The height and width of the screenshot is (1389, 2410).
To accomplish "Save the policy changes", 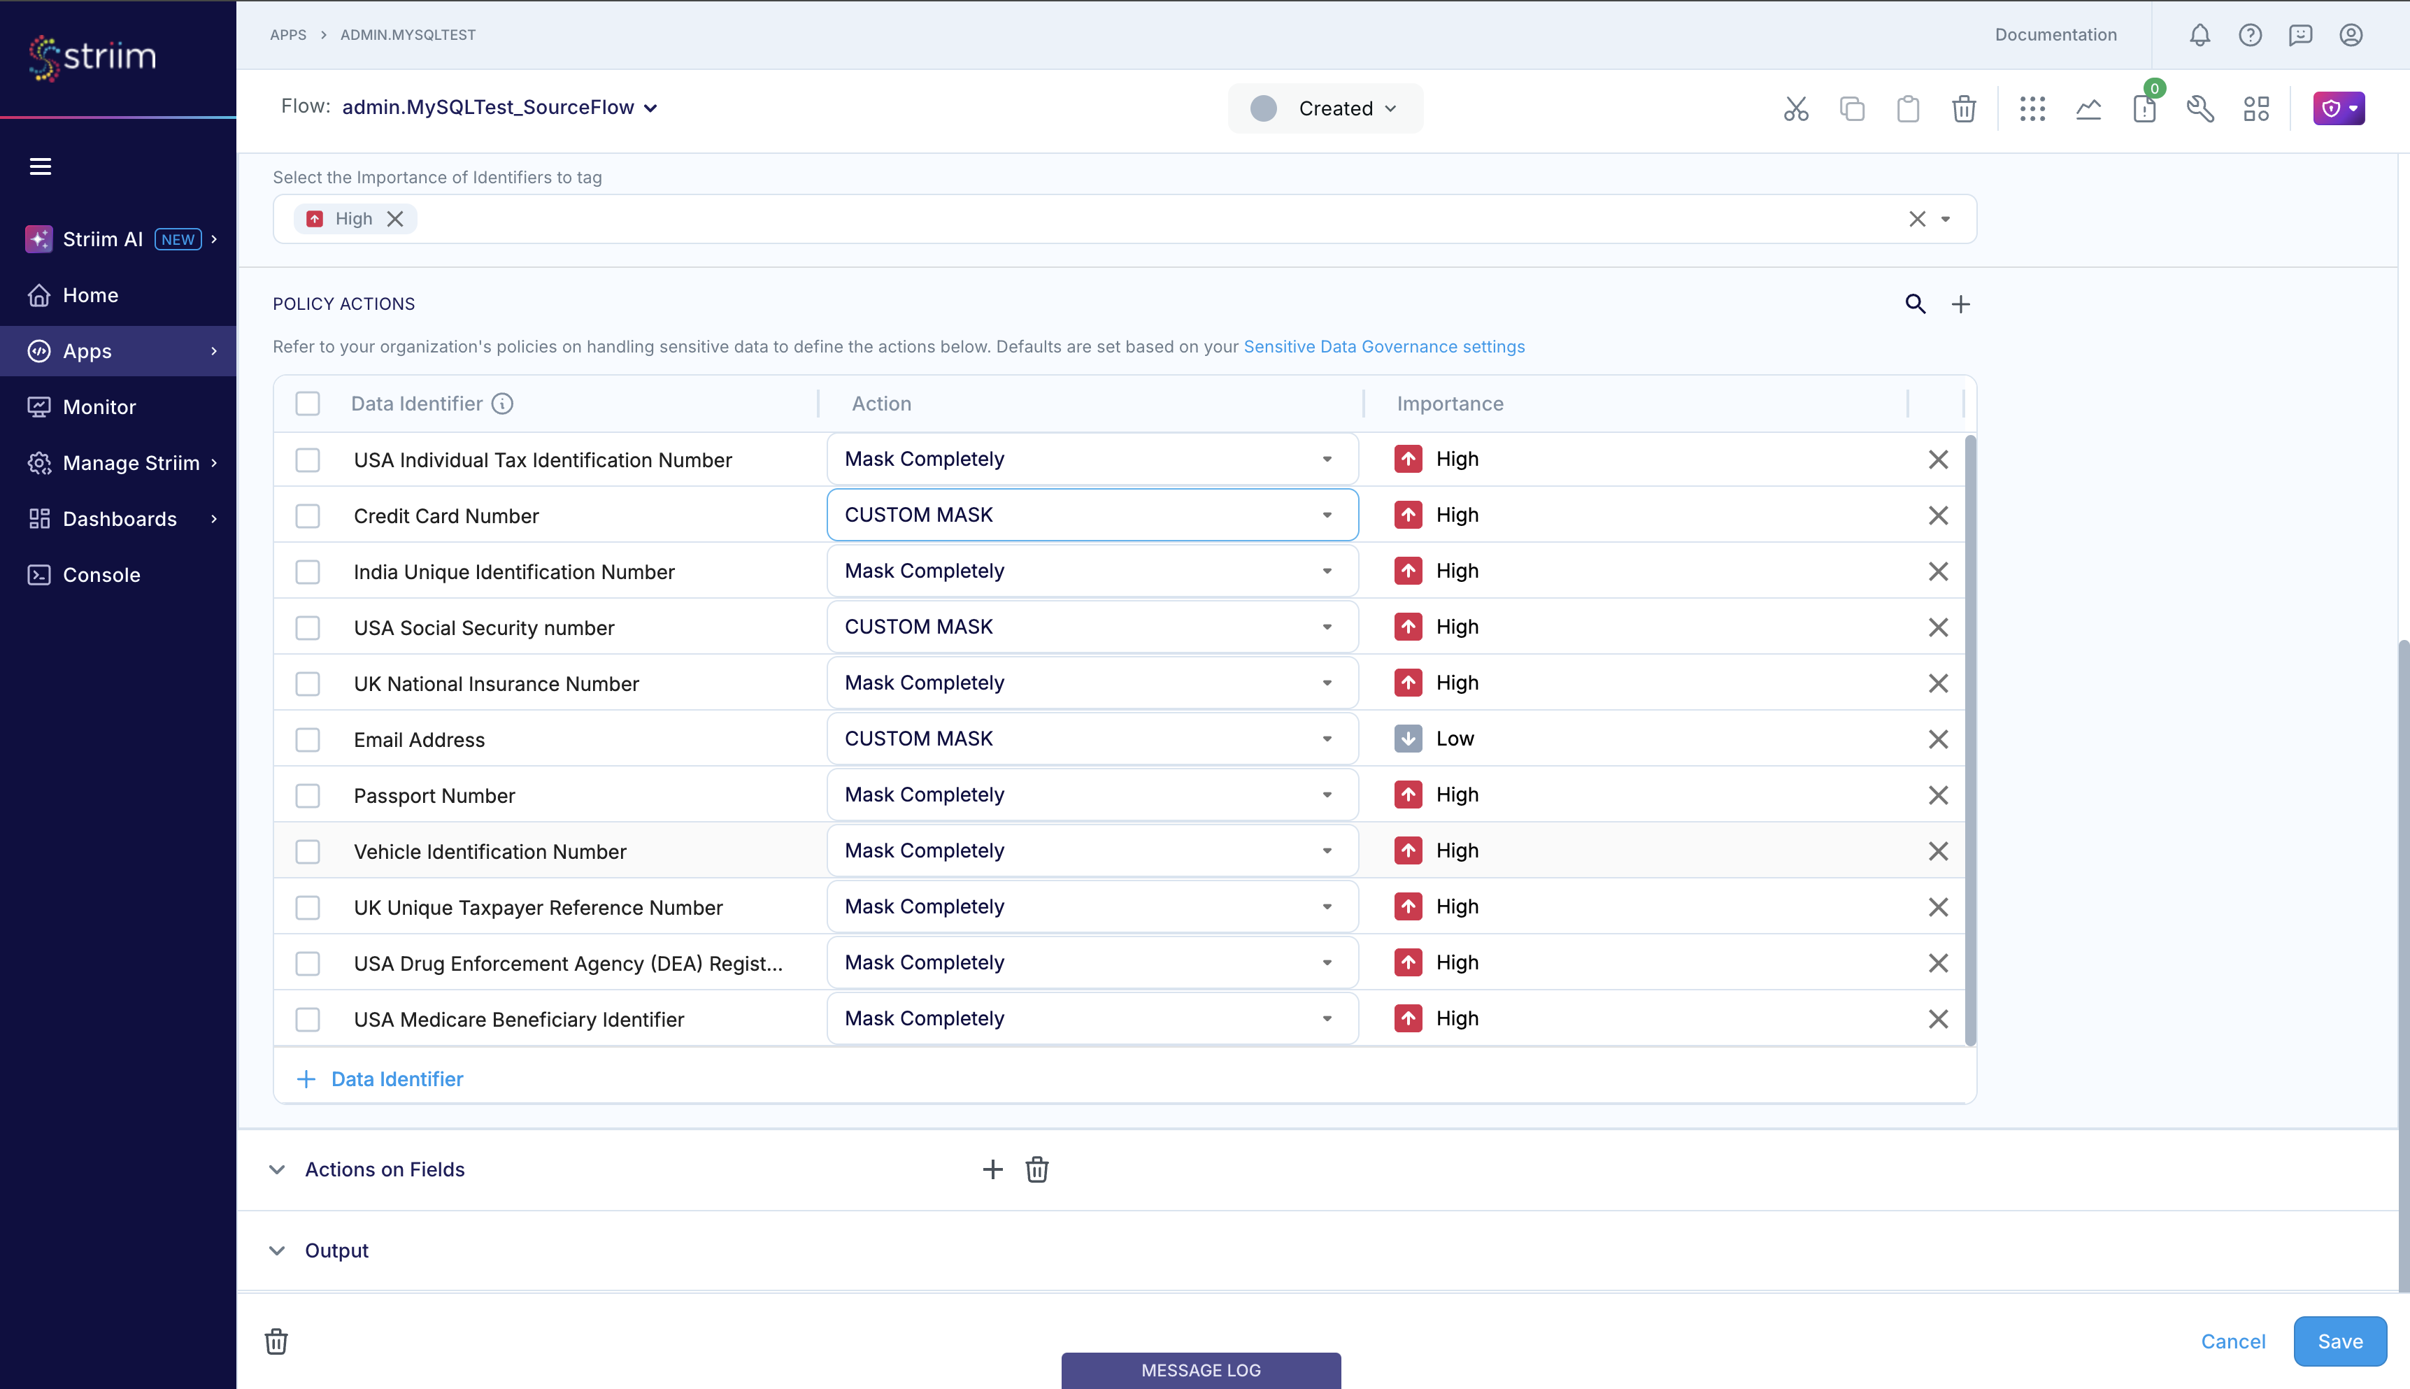I will pyautogui.click(x=2339, y=1340).
